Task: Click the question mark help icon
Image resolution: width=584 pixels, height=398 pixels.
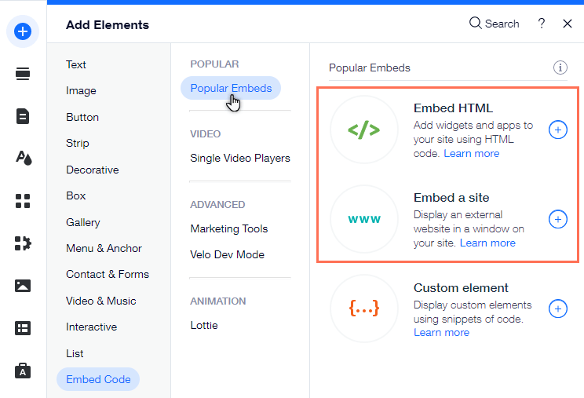Action: tap(542, 24)
